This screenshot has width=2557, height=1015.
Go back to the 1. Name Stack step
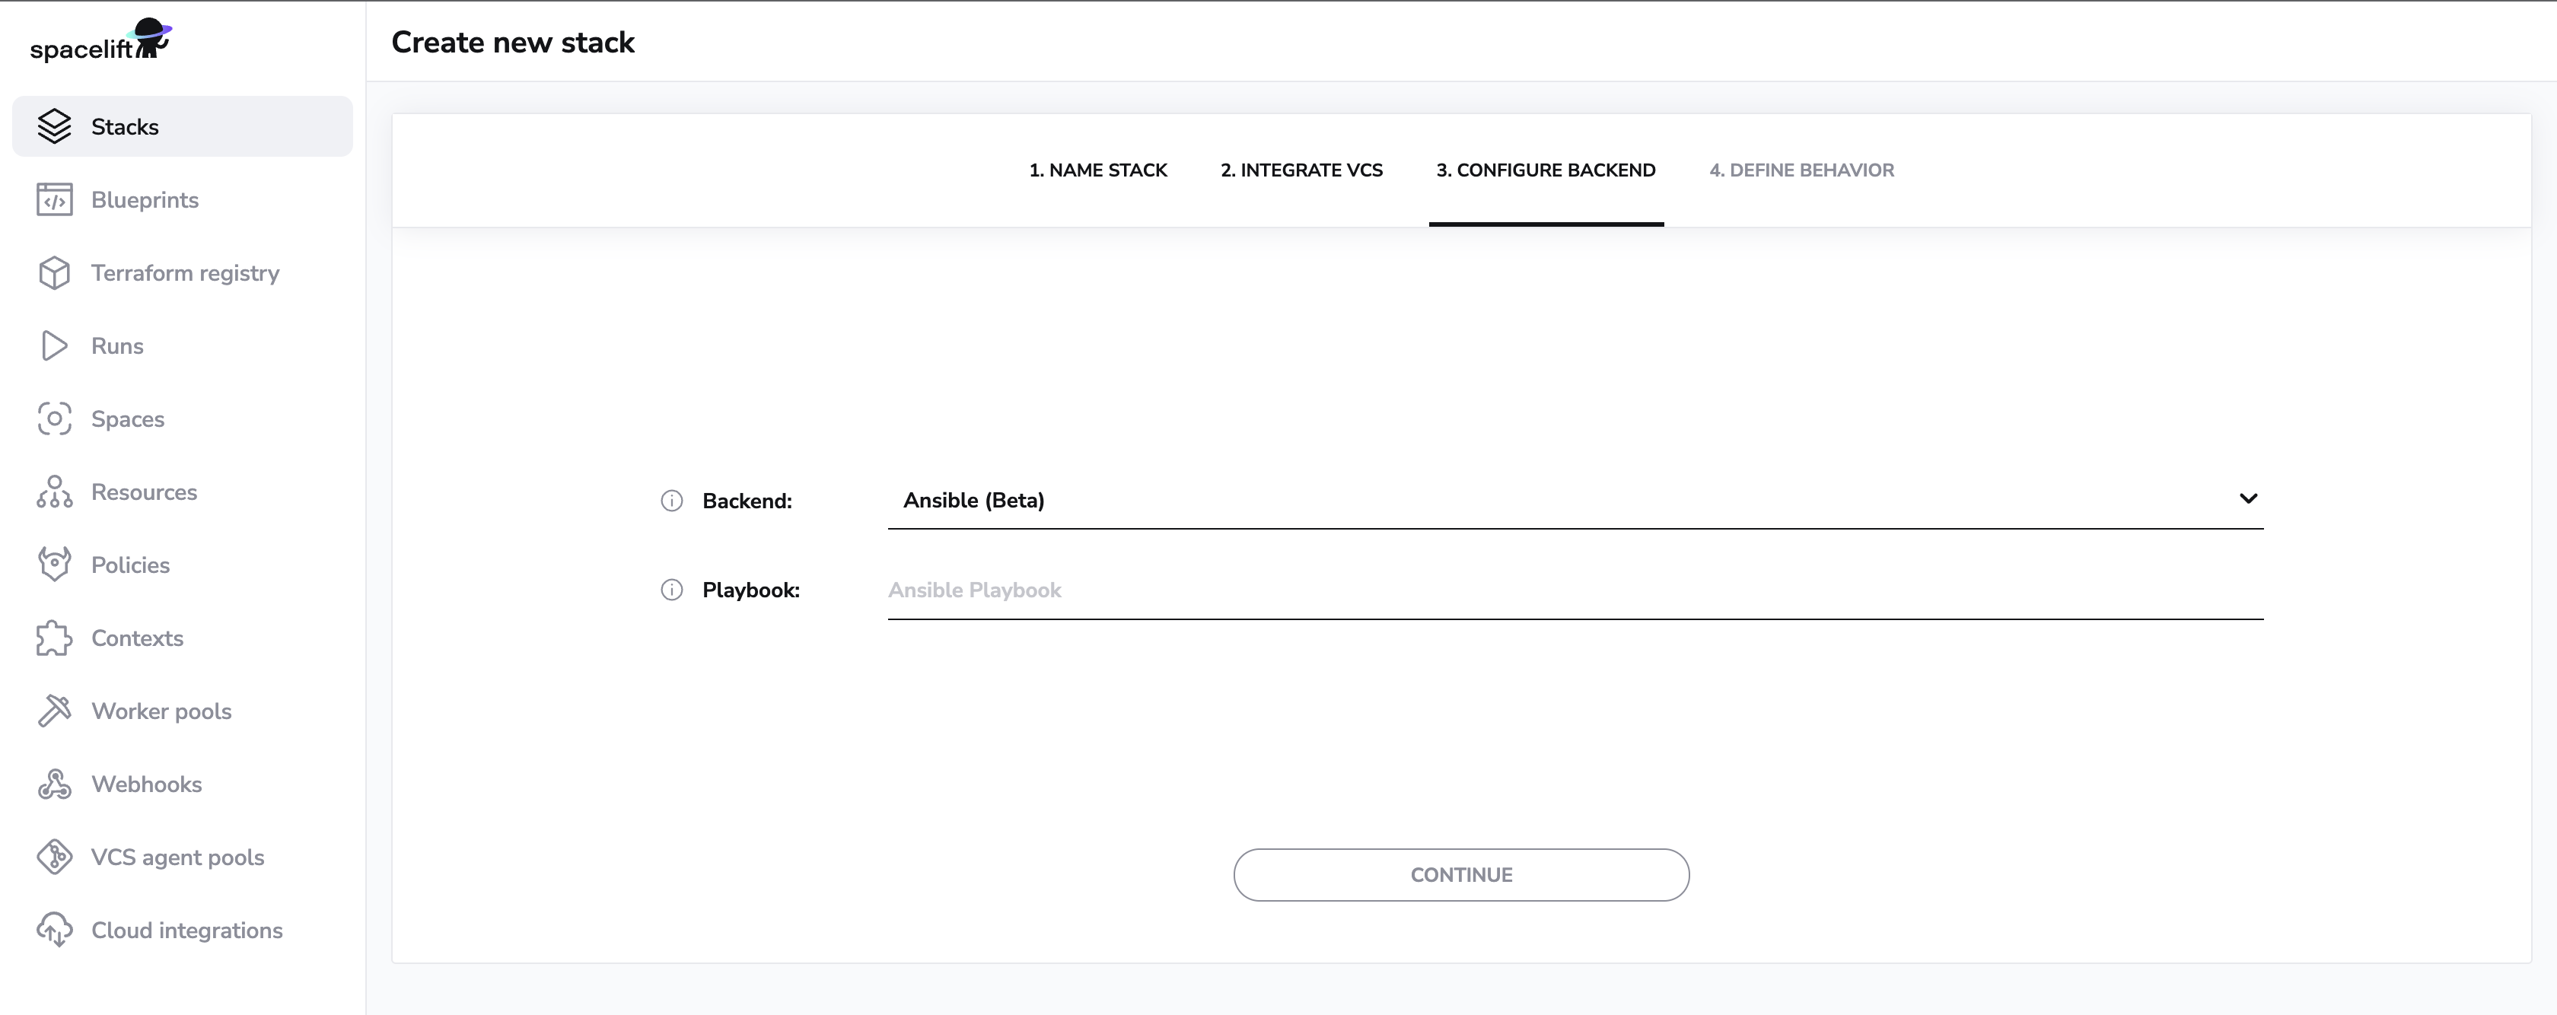1097,170
